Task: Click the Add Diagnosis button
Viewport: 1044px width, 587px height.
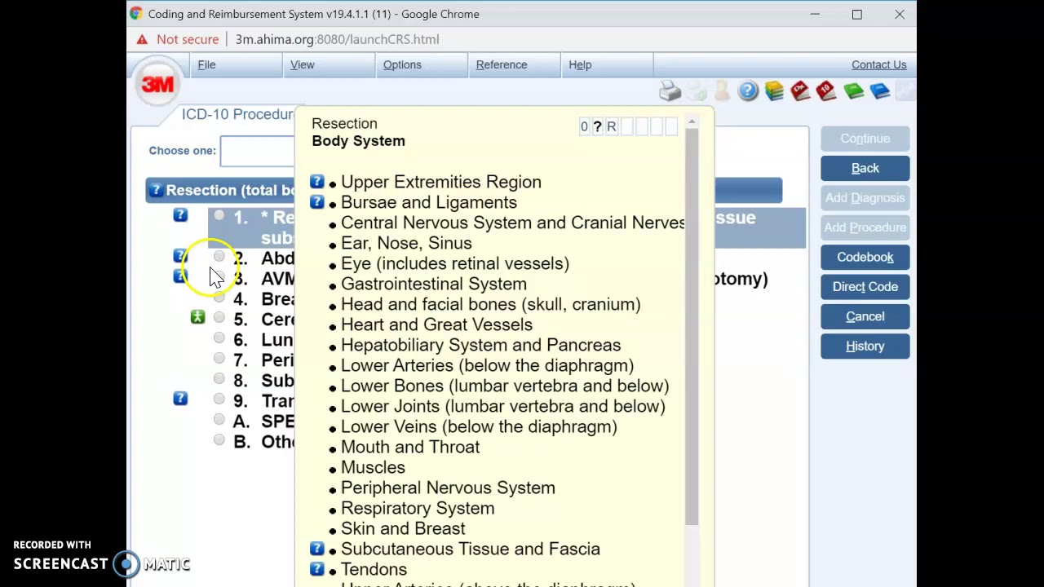Action: tap(865, 198)
